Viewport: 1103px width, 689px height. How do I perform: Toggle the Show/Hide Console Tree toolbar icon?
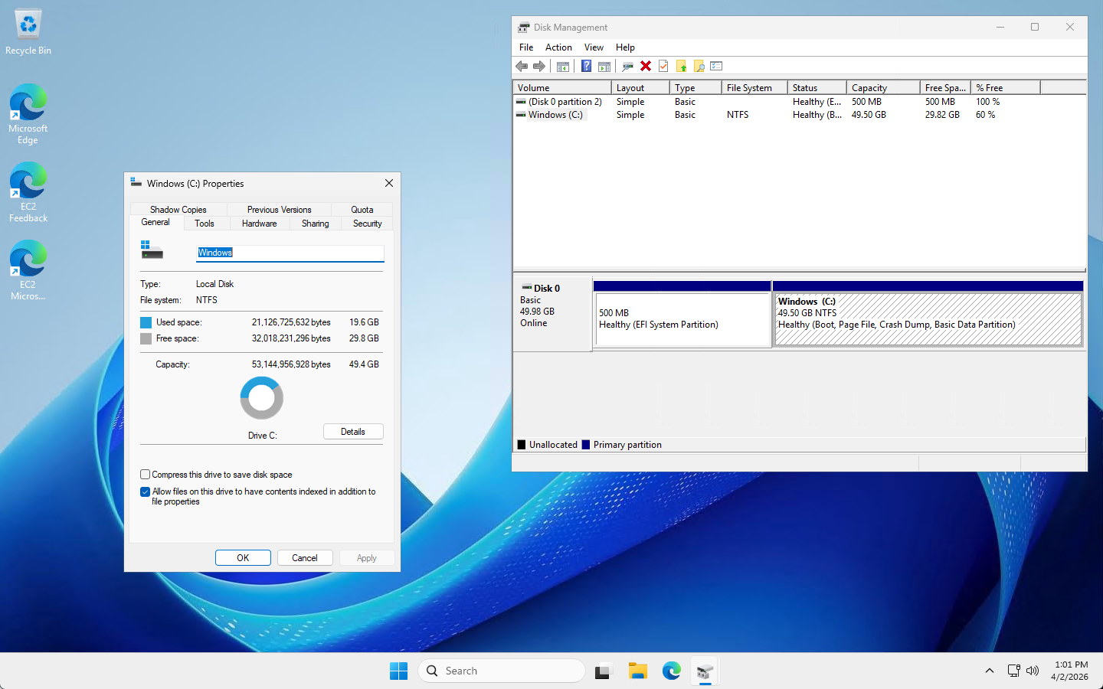[x=563, y=67]
